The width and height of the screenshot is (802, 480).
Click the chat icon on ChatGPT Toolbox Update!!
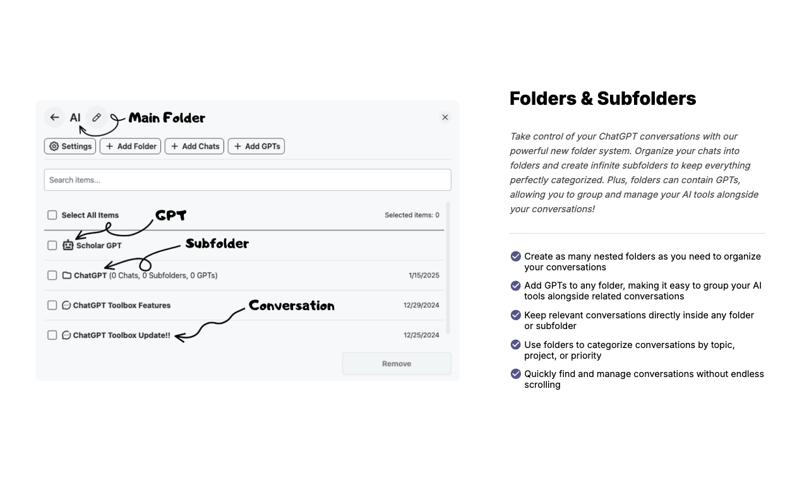pyautogui.click(x=67, y=335)
